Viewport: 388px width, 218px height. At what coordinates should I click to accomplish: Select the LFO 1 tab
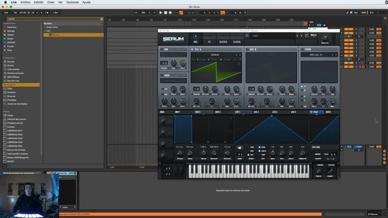[238, 112]
